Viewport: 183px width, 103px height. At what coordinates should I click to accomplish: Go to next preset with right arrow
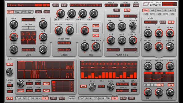pos(46,5)
